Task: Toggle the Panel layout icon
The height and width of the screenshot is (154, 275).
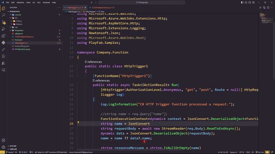Action: click(x=246, y=3)
